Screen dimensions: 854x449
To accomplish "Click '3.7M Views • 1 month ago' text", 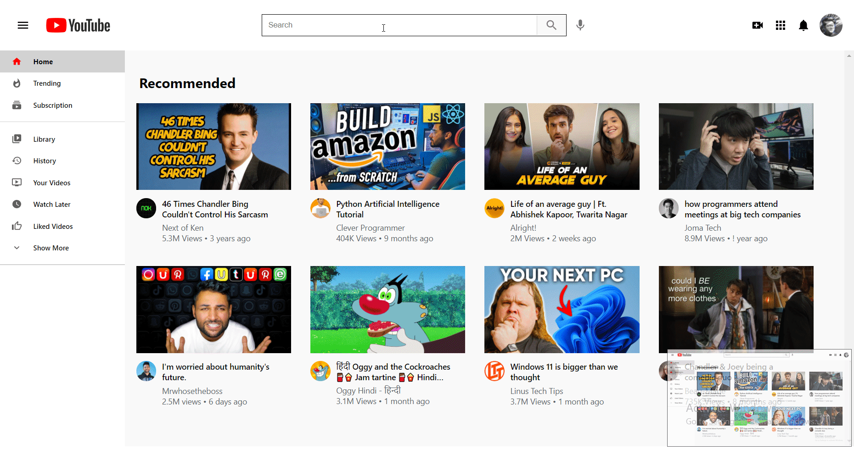I will pos(557,402).
